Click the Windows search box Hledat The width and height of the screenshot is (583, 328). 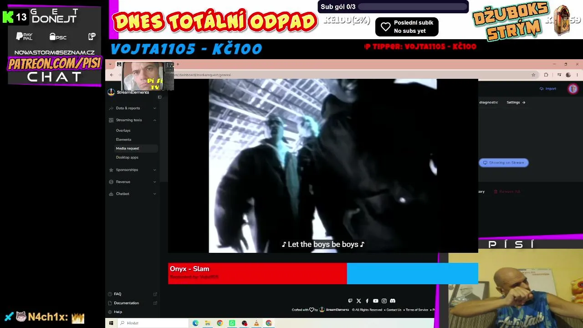153,323
